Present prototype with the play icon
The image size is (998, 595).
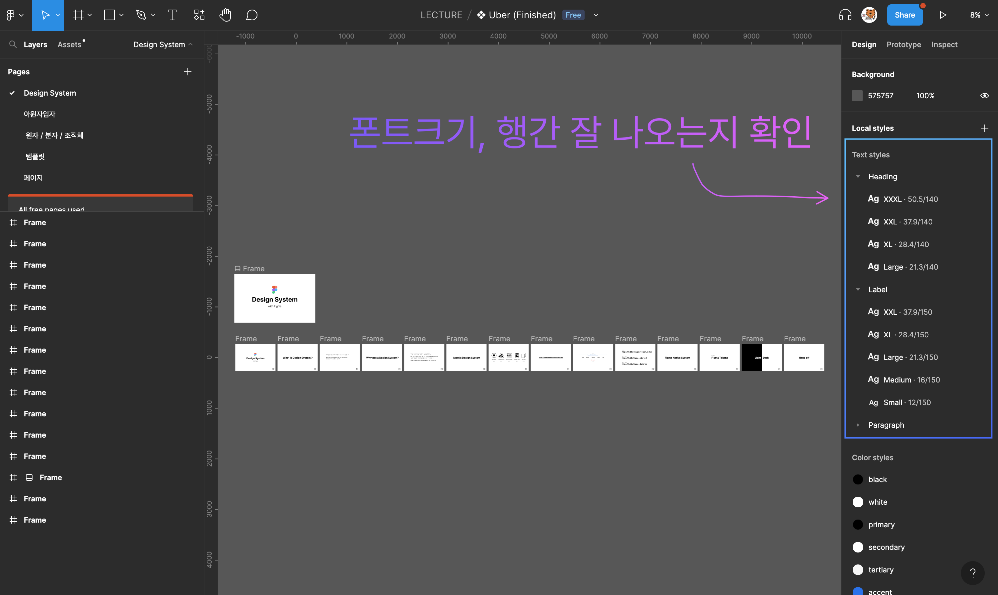coord(943,15)
